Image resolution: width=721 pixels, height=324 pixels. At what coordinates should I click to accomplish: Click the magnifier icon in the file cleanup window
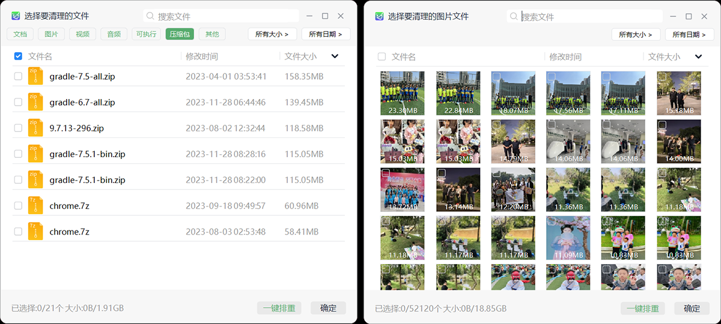[150, 16]
